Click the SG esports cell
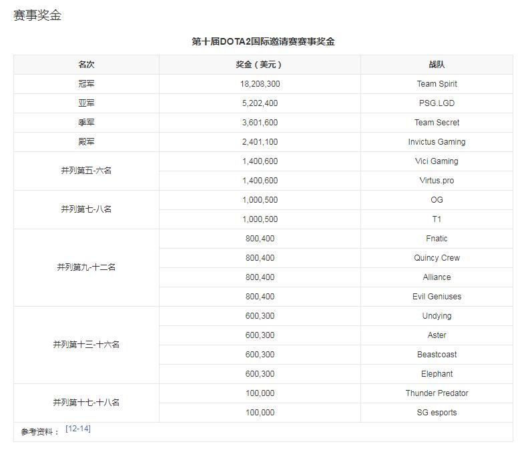Viewport: 530px width, 454px height. point(437,413)
